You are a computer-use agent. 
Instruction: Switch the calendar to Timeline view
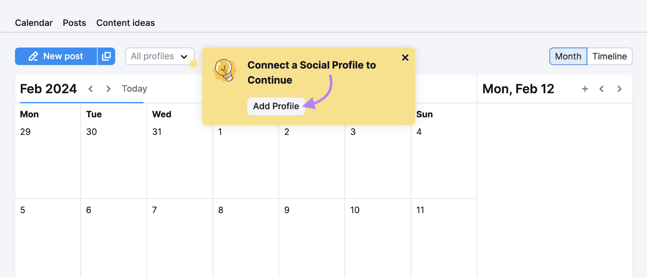coord(609,56)
